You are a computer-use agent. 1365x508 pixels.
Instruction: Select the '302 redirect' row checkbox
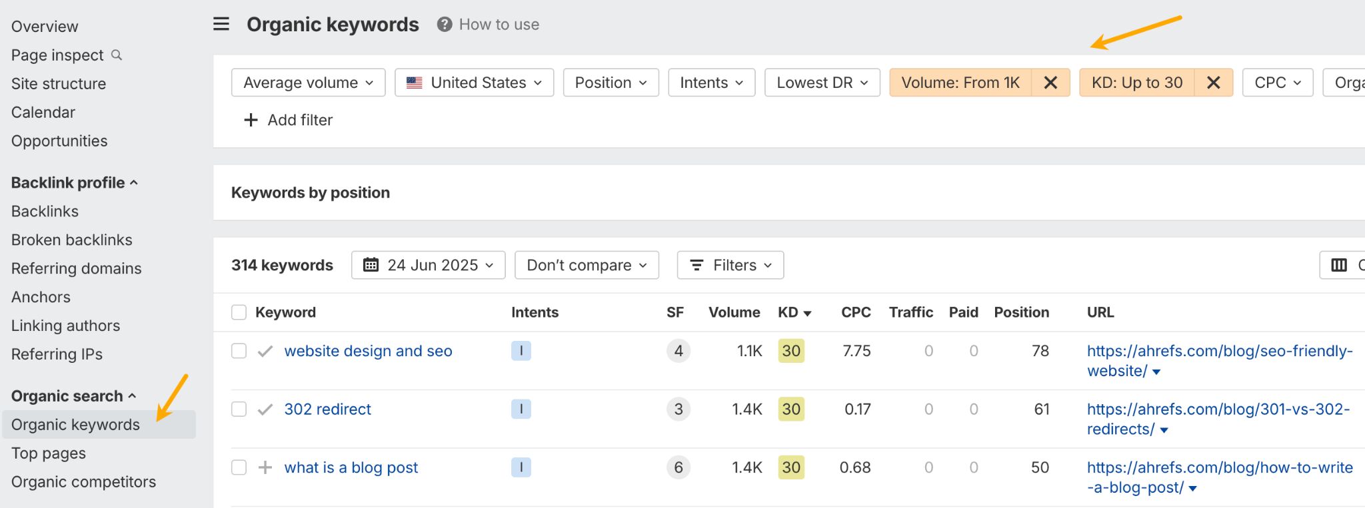(239, 409)
